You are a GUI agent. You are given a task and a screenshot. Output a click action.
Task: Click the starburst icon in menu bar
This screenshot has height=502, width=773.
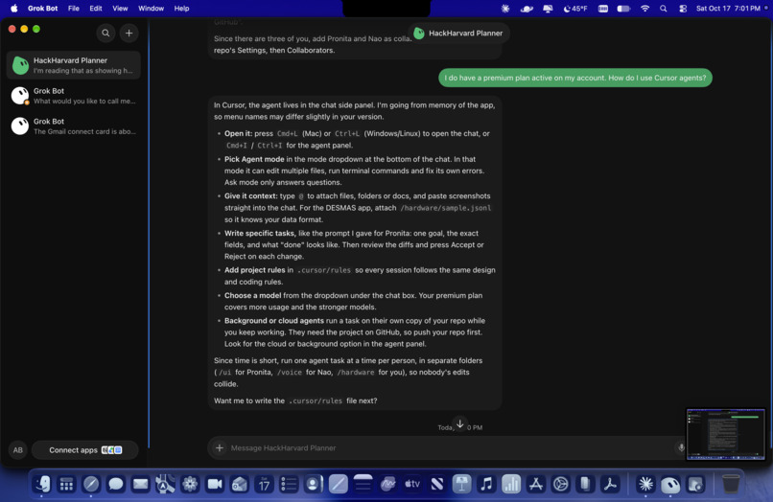505,9
